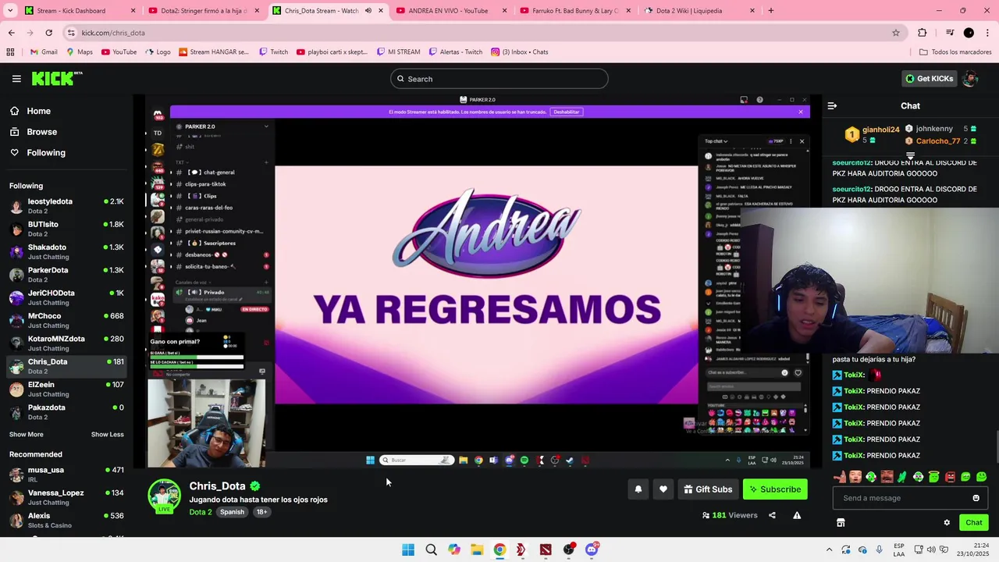Open Todos los marcadores folder
The image size is (999, 562).
955,52
